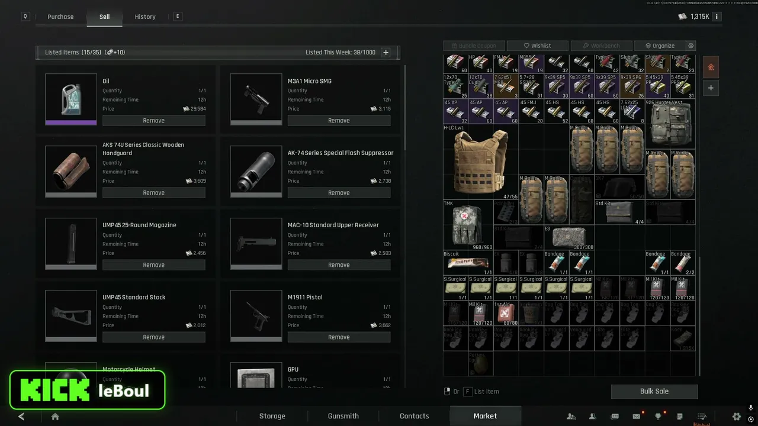
Task: Open the mail inbox icon
Action: point(637,417)
